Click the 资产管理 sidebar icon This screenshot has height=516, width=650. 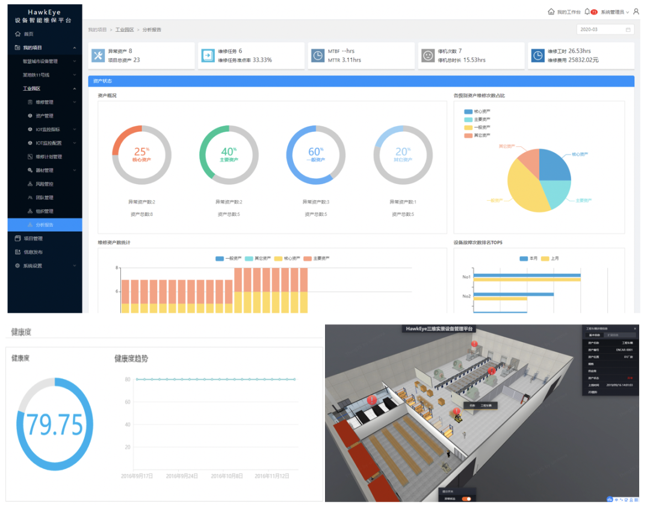click(x=30, y=115)
